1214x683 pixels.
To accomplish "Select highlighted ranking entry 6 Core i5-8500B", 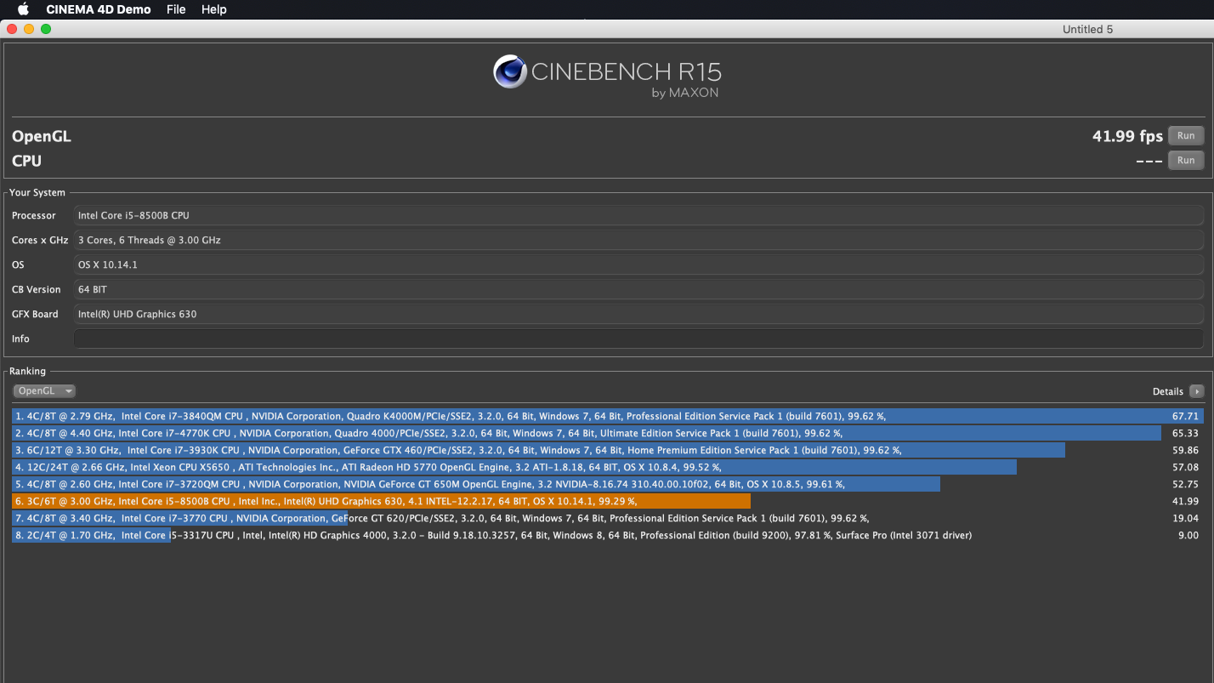I will pyautogui.click(x=607, y=501).
